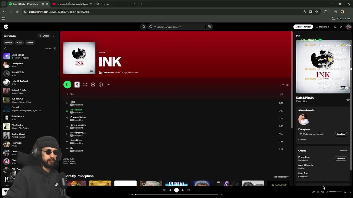Open the Recents sort dropdown in library
Image resolution: width=353 pixels, height=198 pixels.
pos(50,48)
